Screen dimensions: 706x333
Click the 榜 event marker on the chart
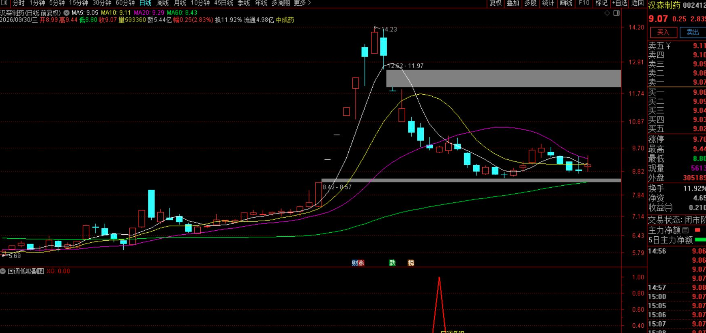pos(411,263)
